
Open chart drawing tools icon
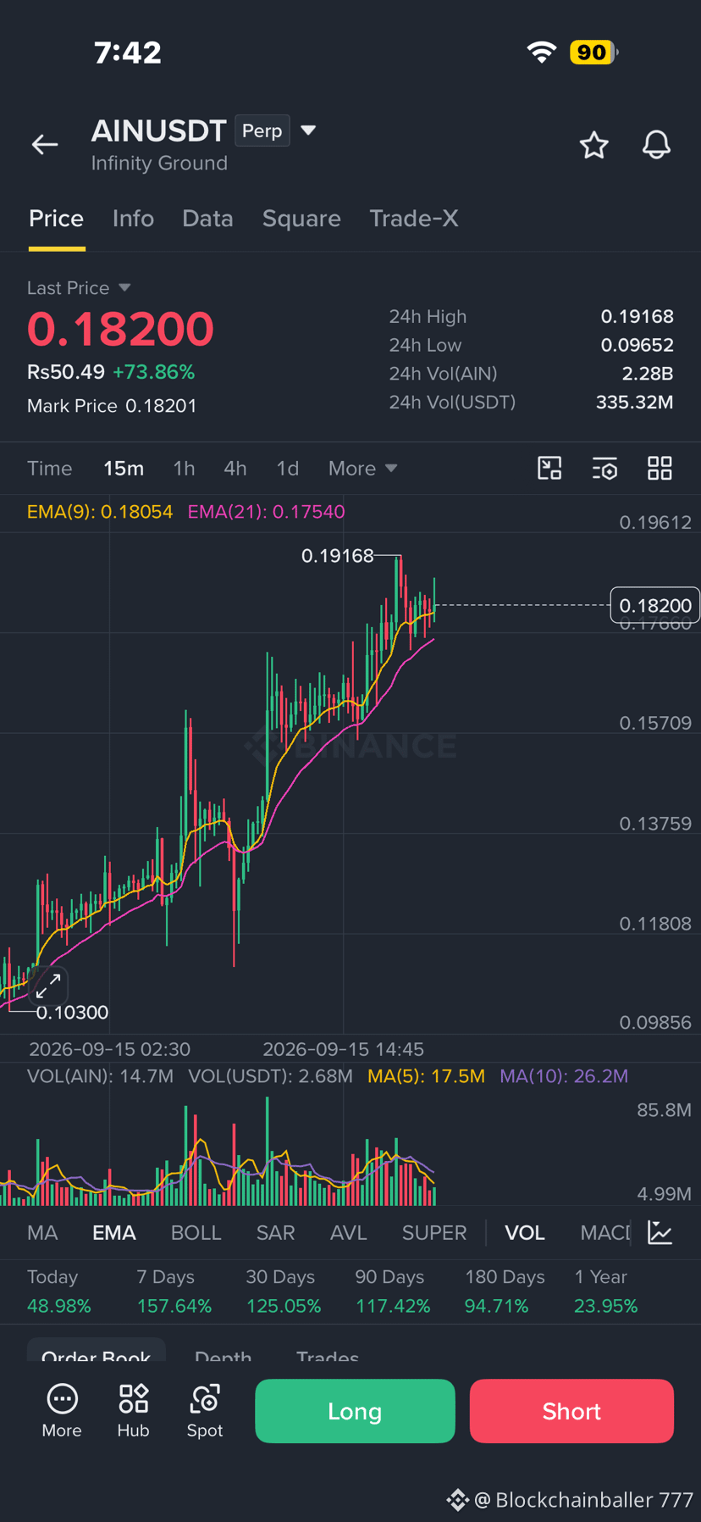[x=549, y=468]
